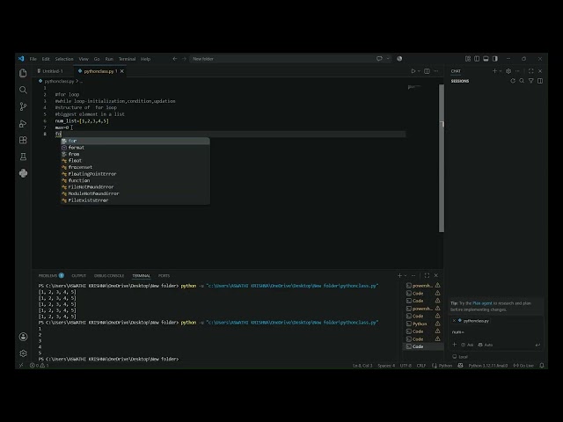Click the New Chat plus icon
The image size is (563, 422).
(494, 71)
